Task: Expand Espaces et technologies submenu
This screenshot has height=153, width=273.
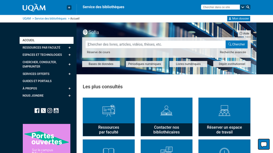Action: pos(70,55)
